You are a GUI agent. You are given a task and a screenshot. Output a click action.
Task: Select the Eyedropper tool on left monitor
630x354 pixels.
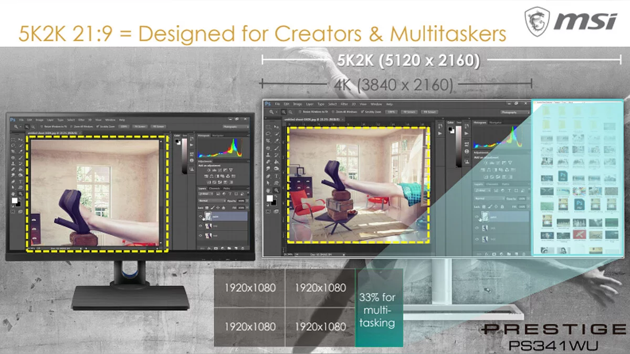click(20, 151)
